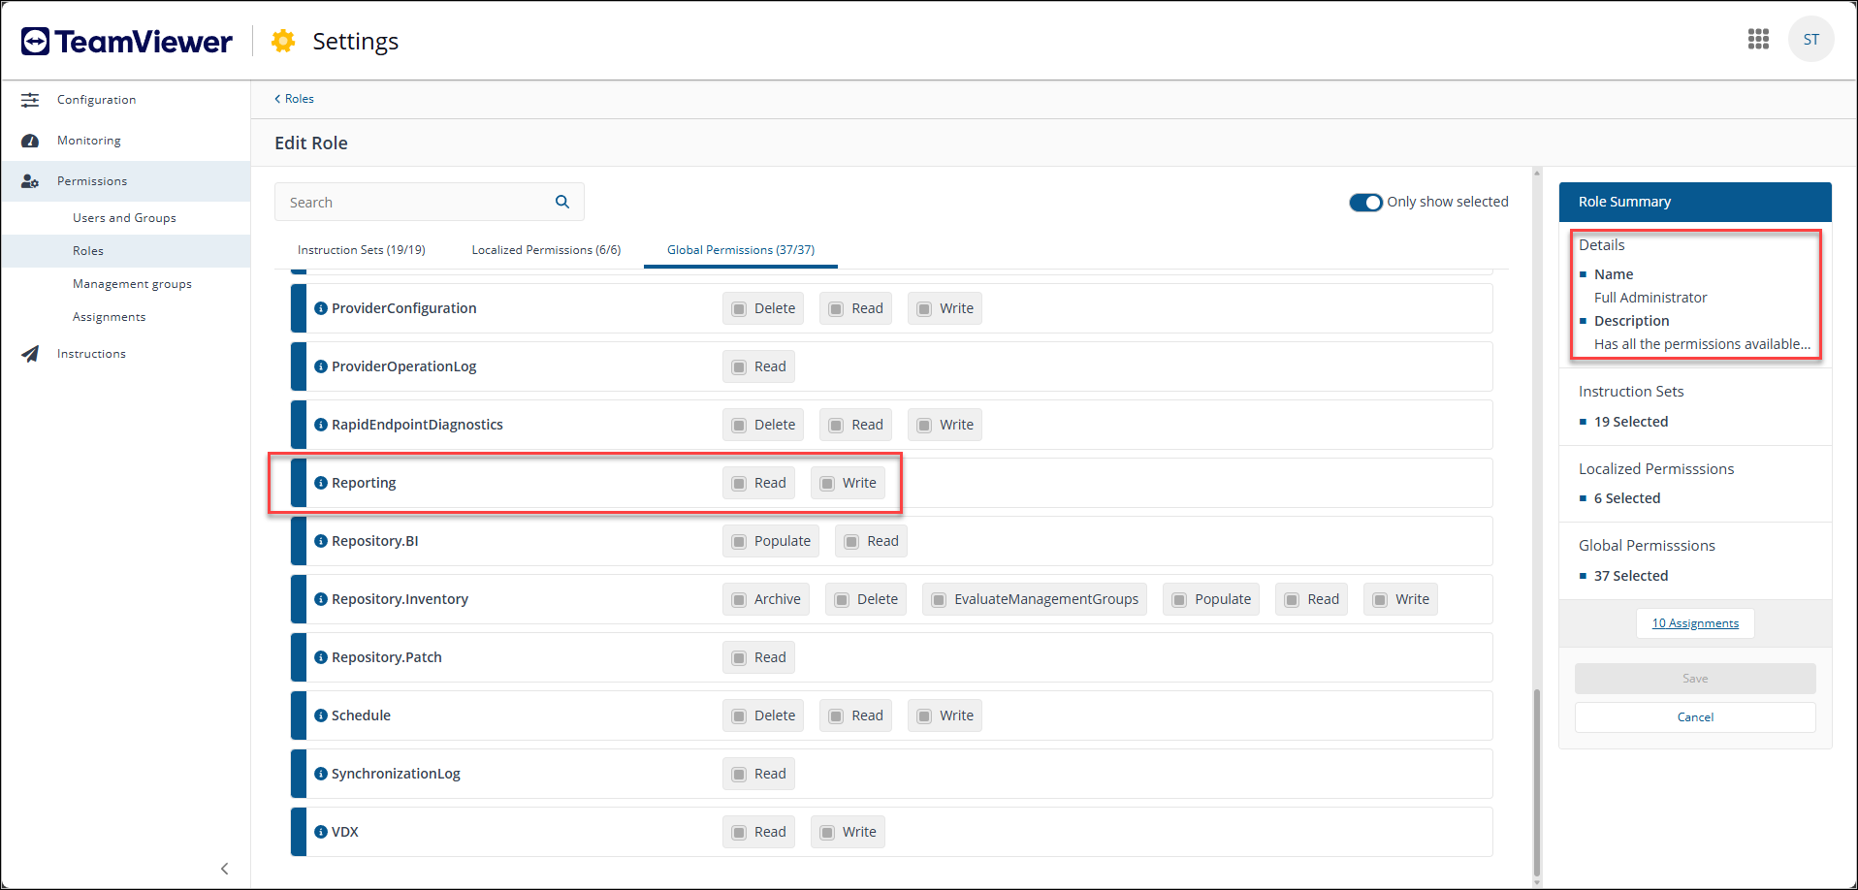This screenshot has width=1858, height=890.
Task: Toggle Reporting Write permission checkbox
Action: point(827,484)
